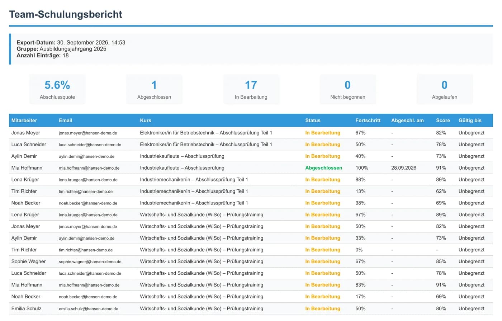Click Tim Richter's 0% progress value

point(359,250)
